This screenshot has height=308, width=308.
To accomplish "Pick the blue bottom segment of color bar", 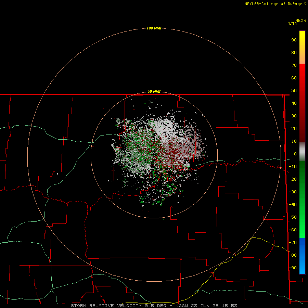I will [x=302, y=256].
